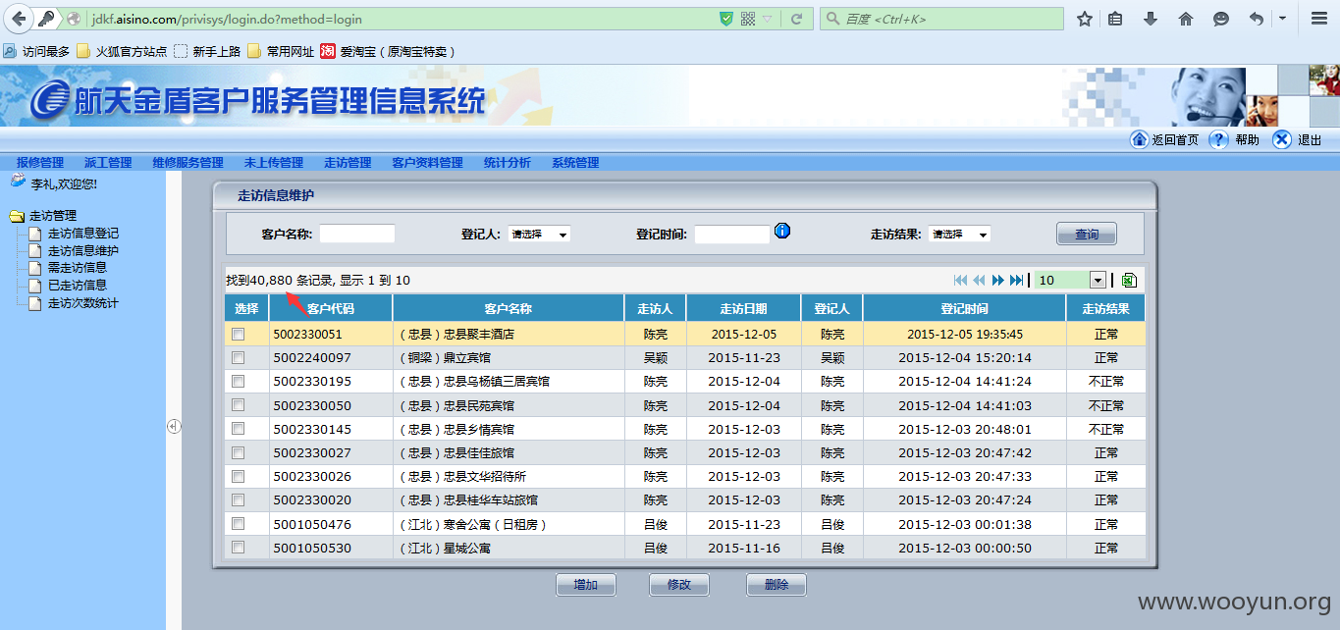Click 返回首页 home icon link

1164,139
